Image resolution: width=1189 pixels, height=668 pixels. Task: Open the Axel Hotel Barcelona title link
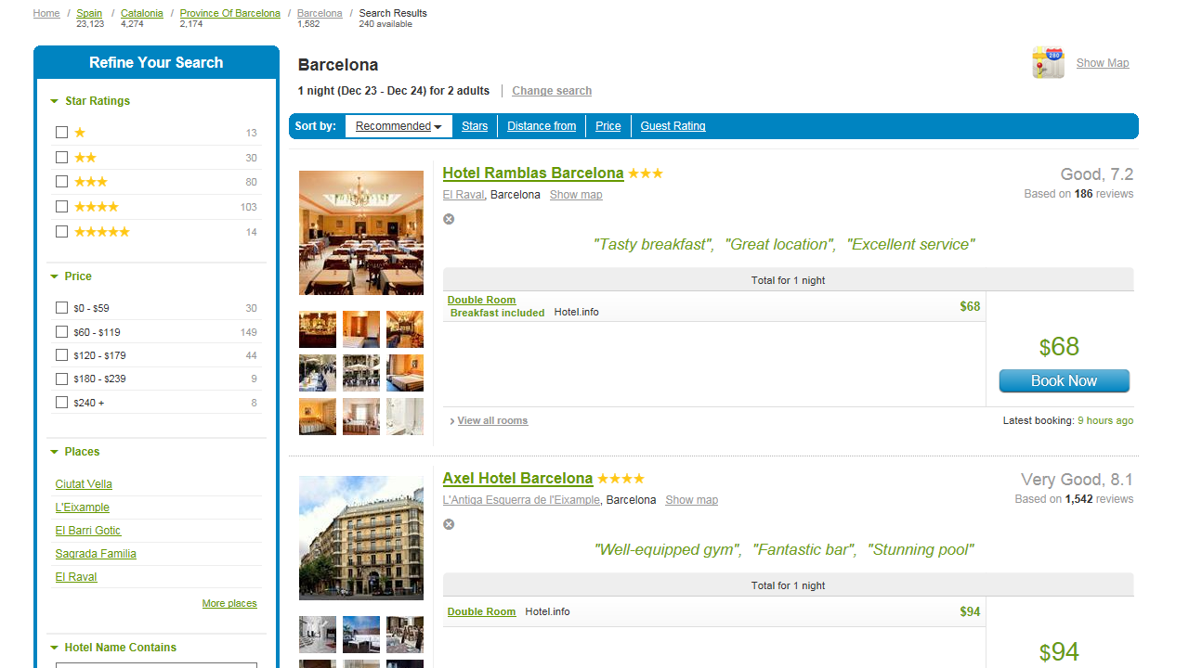[x=517, y=479]
